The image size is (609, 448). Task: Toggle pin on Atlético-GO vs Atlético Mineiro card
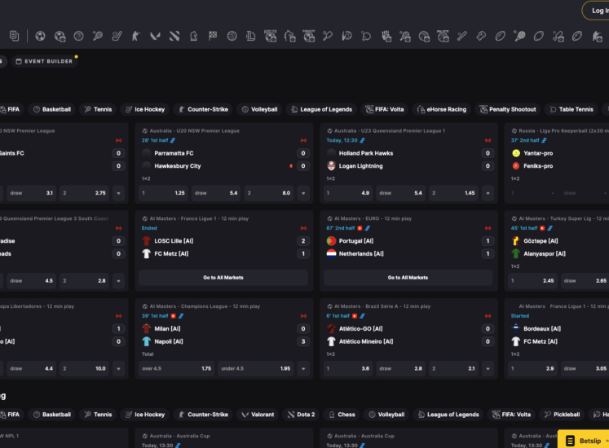coord(488,316)
